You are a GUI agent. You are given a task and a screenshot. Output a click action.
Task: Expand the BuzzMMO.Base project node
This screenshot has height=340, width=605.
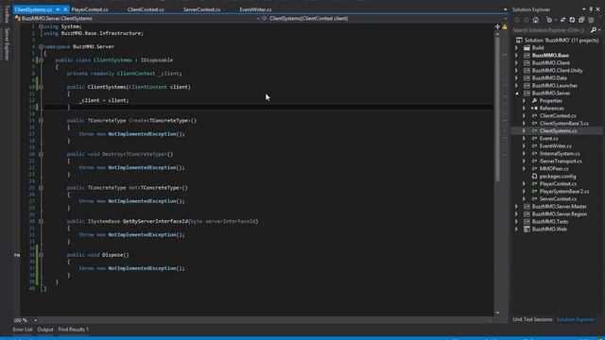[x=517, y=56]
